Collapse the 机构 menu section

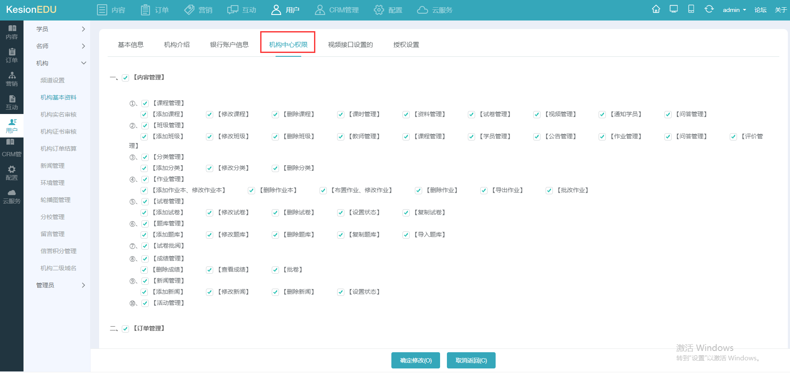click(60, 63)
